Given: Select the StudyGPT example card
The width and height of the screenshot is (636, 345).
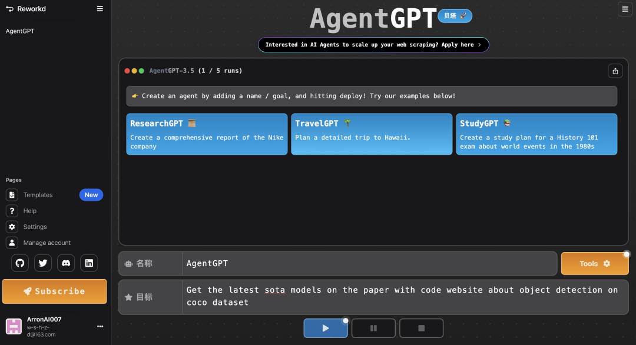Looking at the screenshot, I should pyautogui.click(x=536, y=134).
